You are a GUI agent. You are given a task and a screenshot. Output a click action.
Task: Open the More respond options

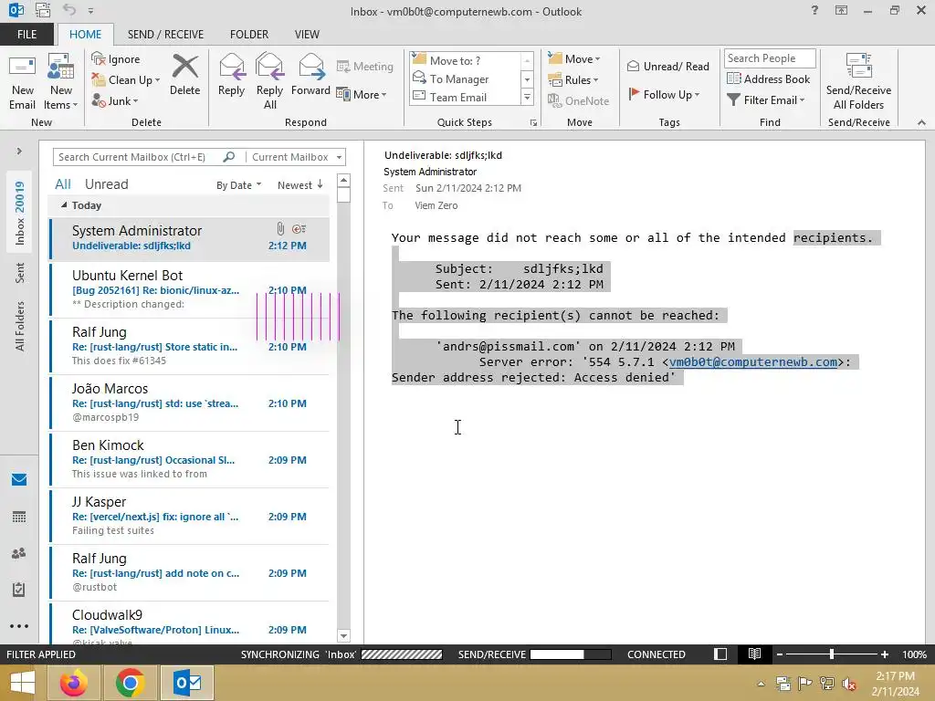[362, 94]
